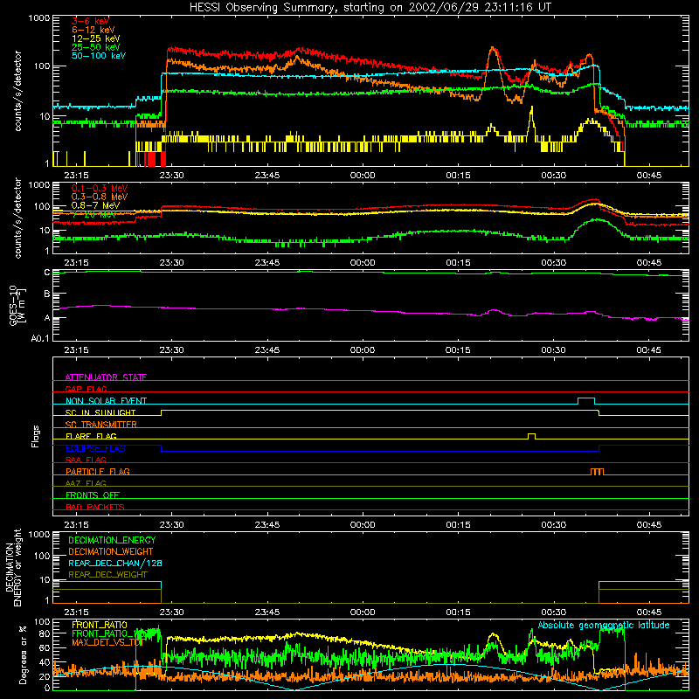Click the Degrees or % axis title
Image resolution: width=699 pixels, height=699 pixels.
coord(23,654)
